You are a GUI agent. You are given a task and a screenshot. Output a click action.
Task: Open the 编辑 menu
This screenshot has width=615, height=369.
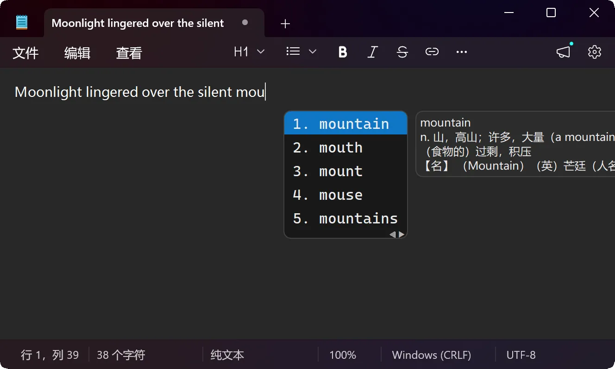[77, 53]
